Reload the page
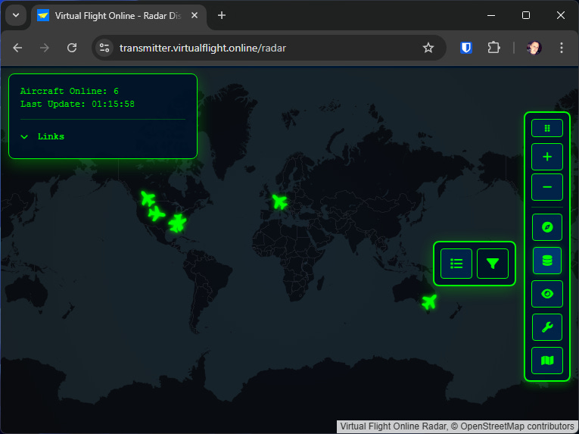Viewport: 579px width, 434px height. coord(72,48)
